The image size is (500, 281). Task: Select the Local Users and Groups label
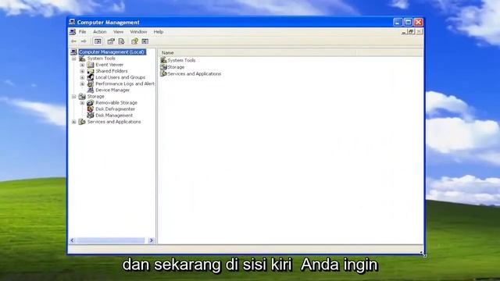click(x=120, y=77)
